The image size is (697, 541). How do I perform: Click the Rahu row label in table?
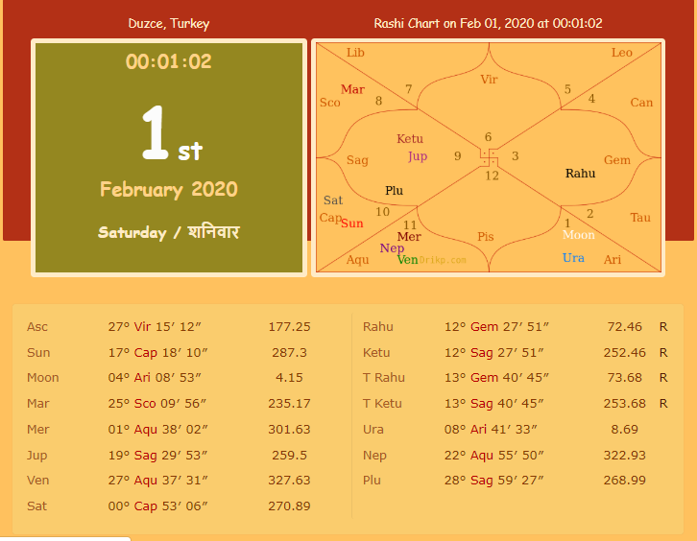point(378,327)
